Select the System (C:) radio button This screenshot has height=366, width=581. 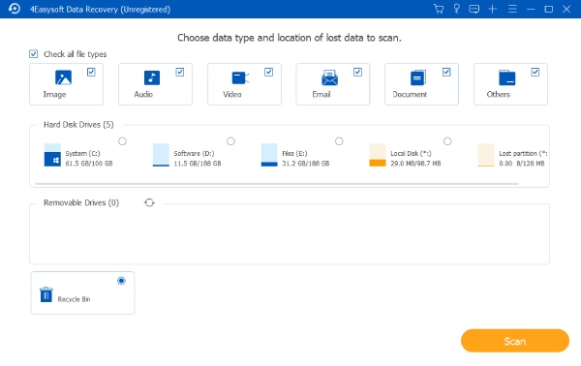pyautogui.click(x=122, y=141)
